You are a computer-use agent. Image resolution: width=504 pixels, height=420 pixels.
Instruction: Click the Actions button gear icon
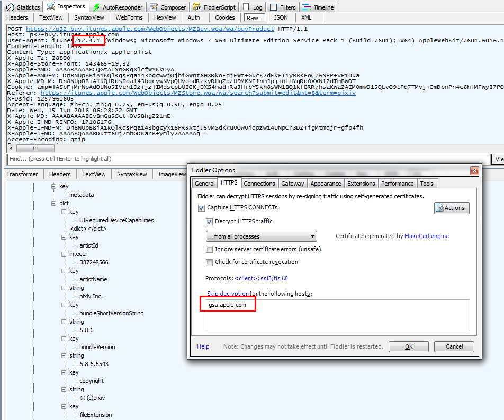[x=440, y=208]
